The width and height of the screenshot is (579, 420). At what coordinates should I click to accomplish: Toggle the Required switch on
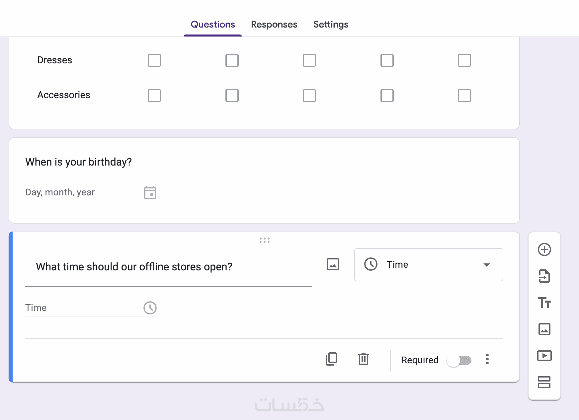[459, 360]
